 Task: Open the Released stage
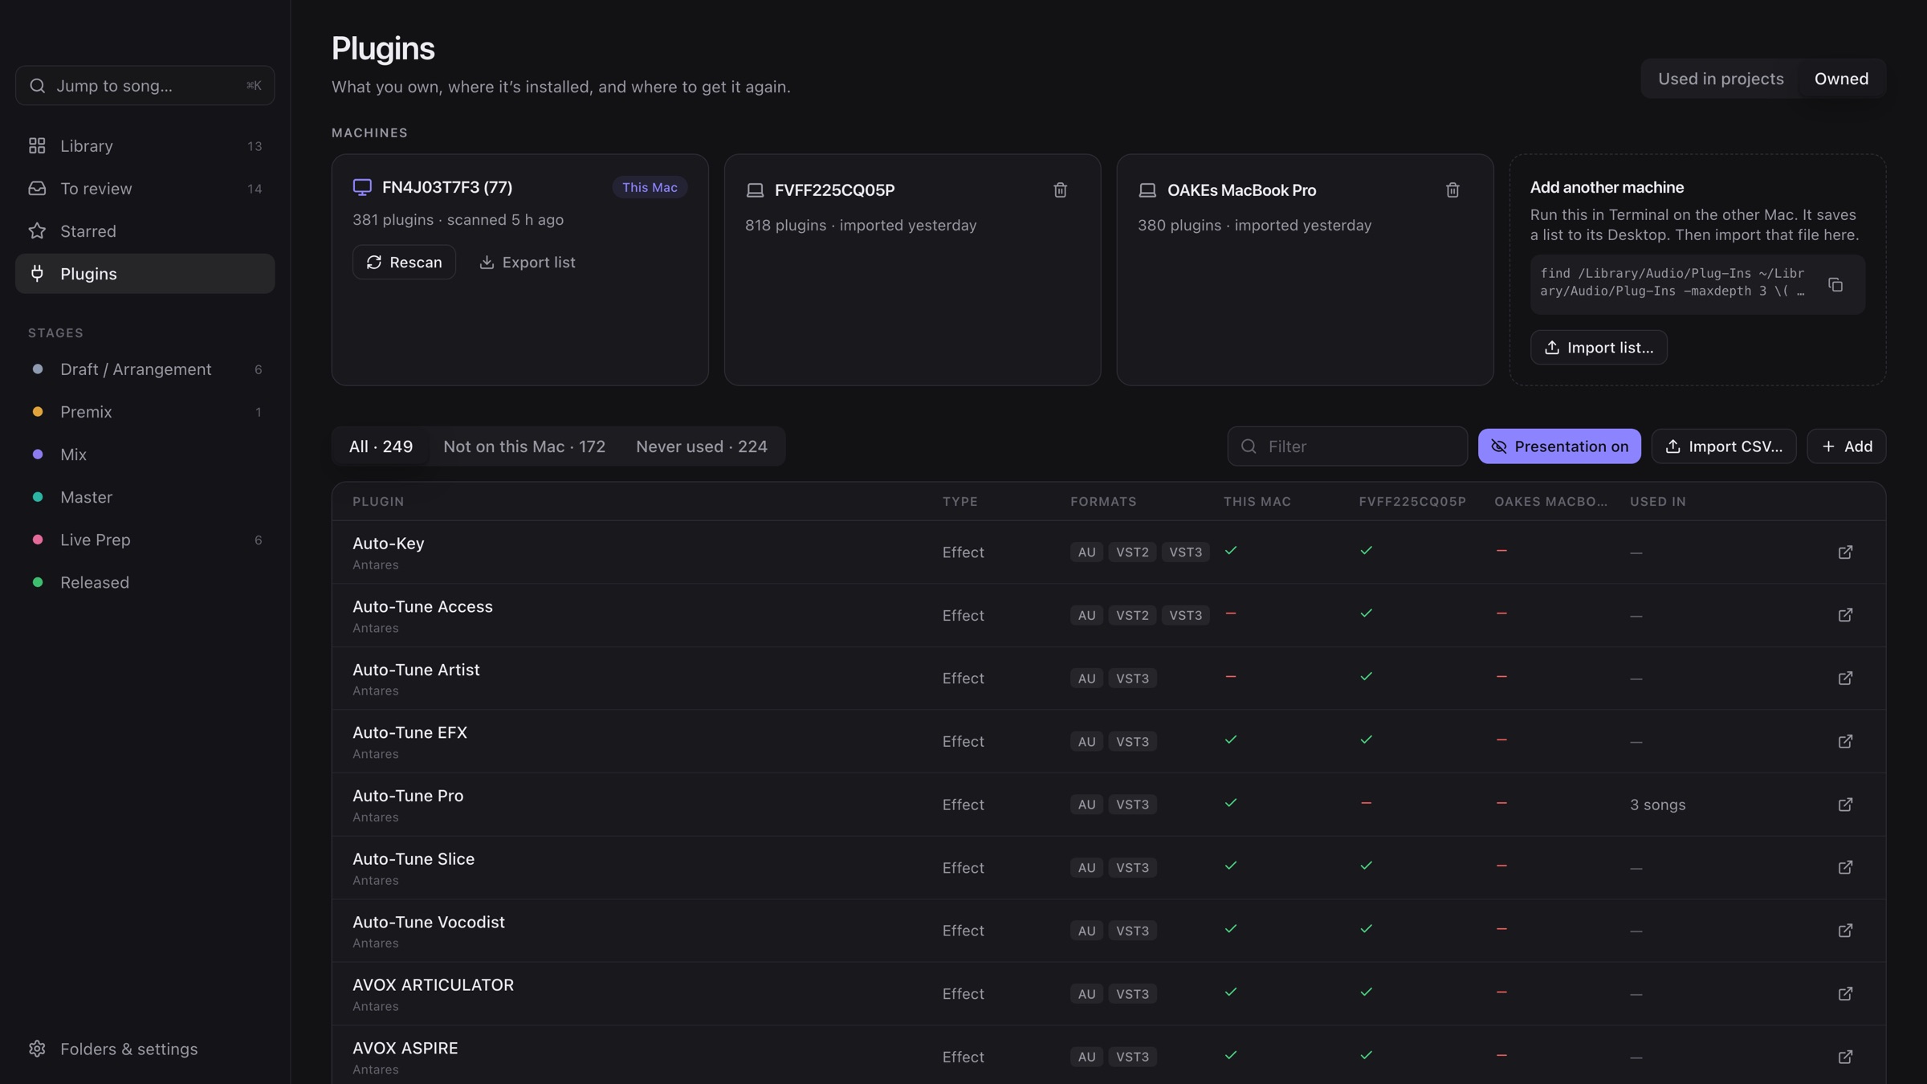coord(145,583)
